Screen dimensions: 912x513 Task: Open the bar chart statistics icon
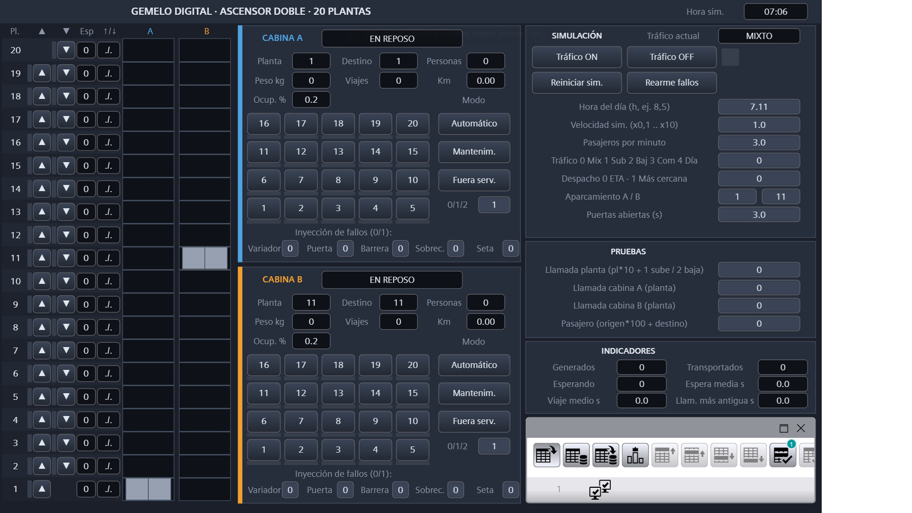pos(635,455)
